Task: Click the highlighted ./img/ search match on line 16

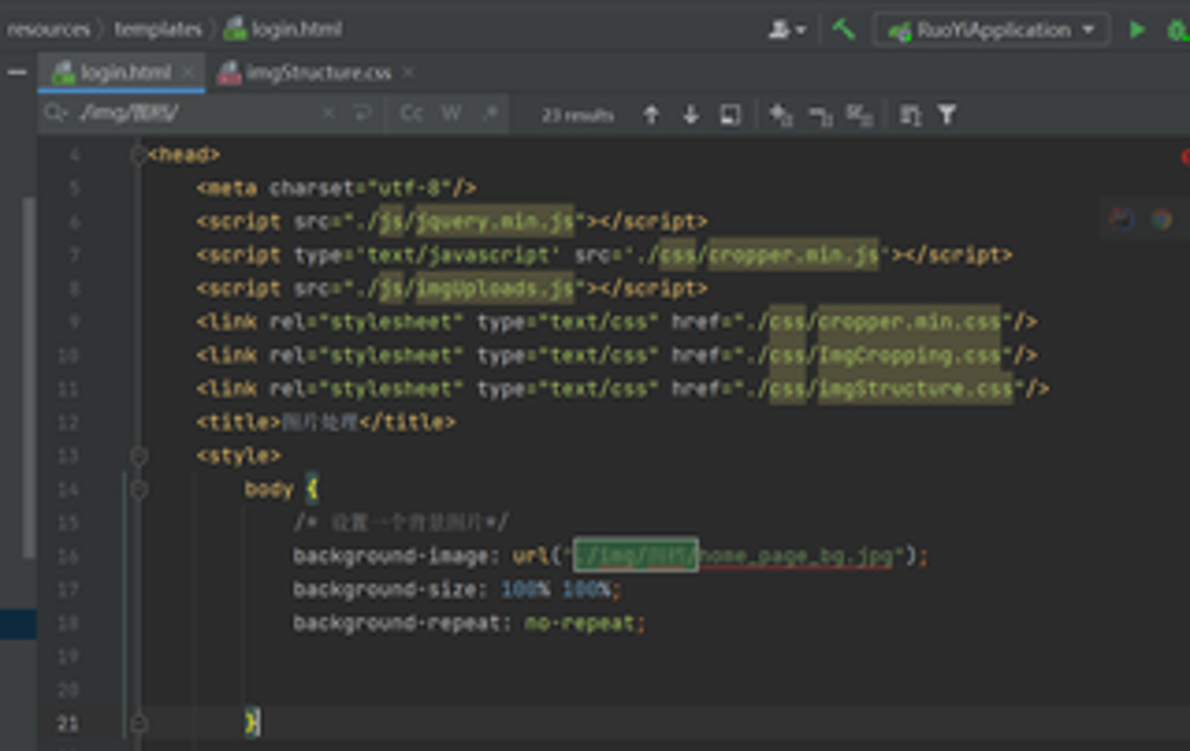Action: pyautogui.click(x=636, y=555)
